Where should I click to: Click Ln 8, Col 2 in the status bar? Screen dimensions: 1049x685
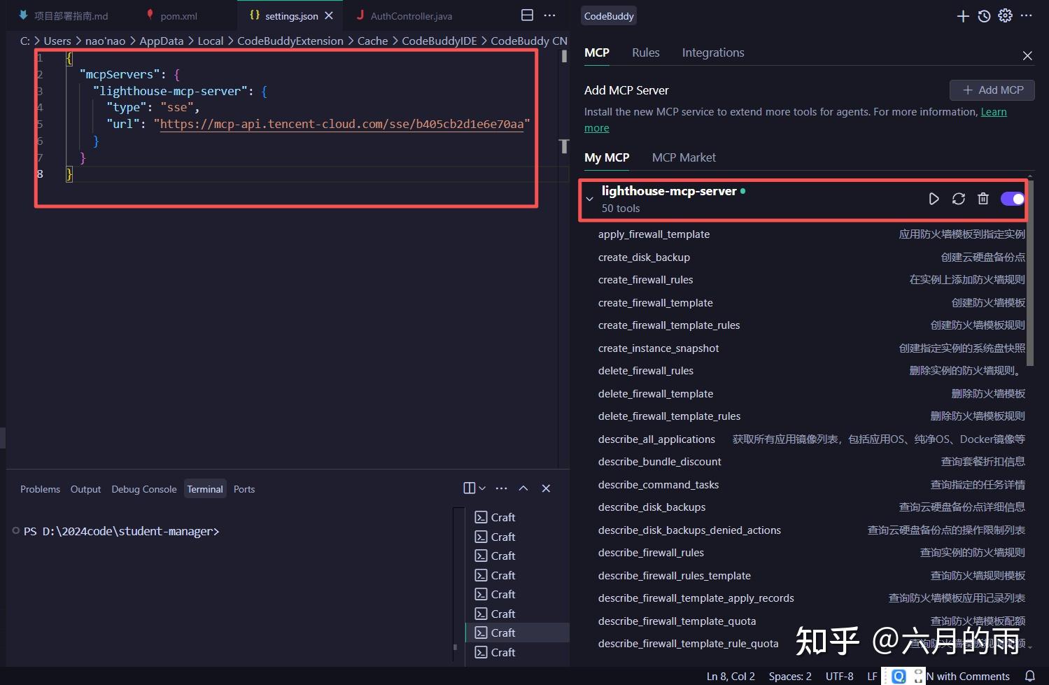[x=730, y=676]
